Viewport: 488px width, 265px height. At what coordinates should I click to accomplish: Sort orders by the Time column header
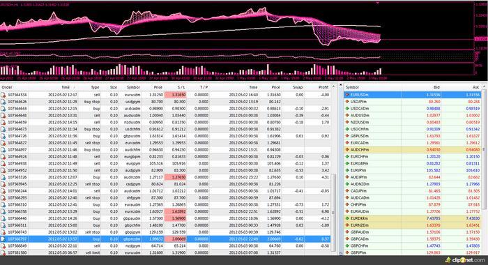66,87
